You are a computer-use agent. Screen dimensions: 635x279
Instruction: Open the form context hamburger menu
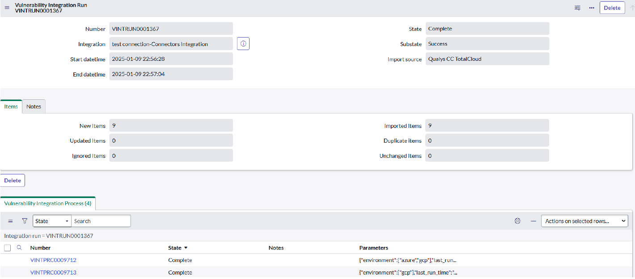pos(7,8)
